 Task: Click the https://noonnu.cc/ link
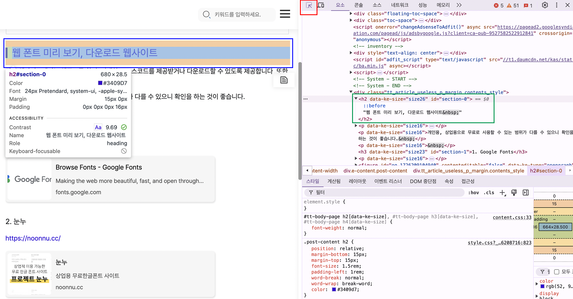click(x=33, y=238)
